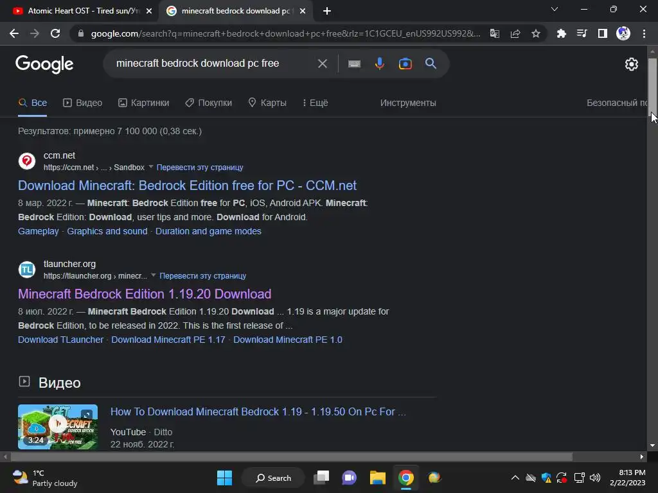Image resolution: width=658 pixels, height=493 pixels.
Task: Open the ccm.net site favicon
Action: 27,161
